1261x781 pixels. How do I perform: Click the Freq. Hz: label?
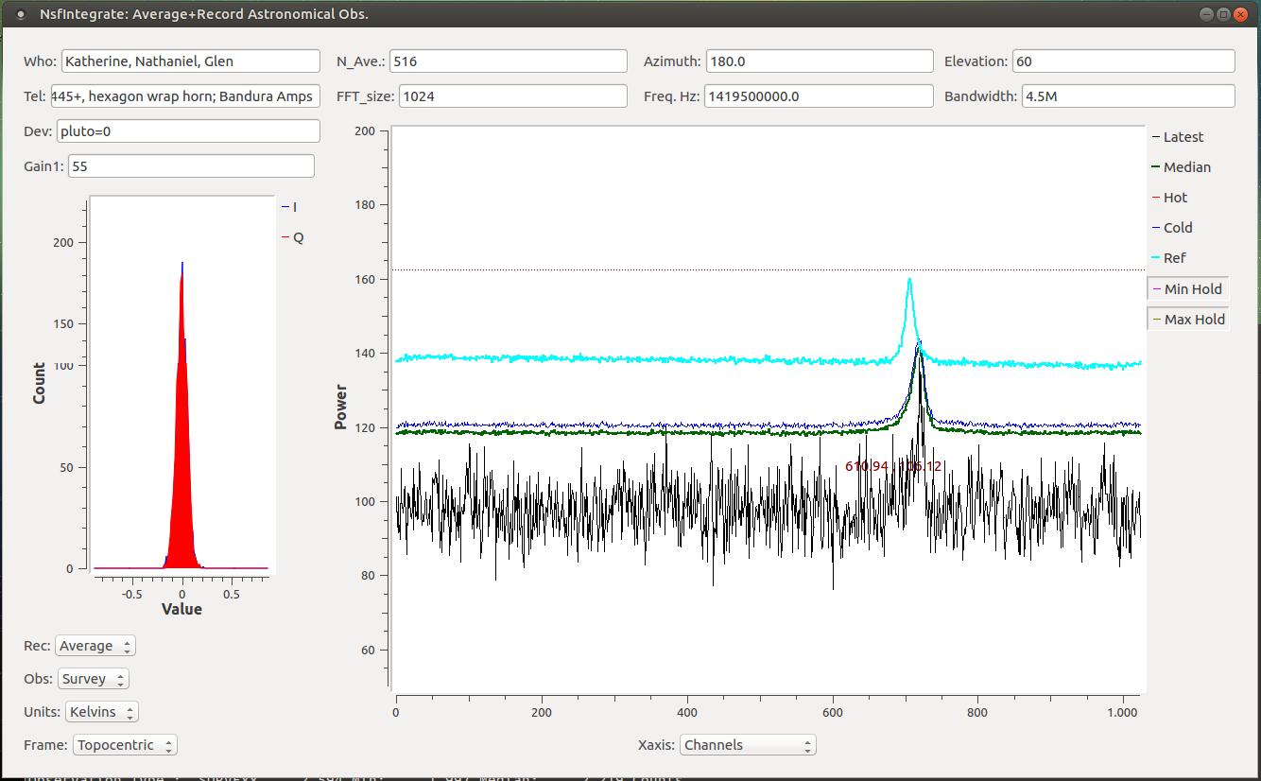click(671, 96)
